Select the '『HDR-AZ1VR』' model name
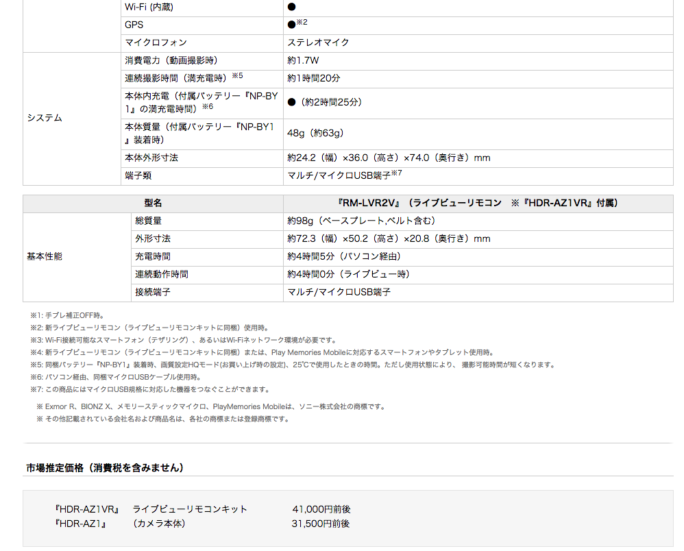Screen dimensions: 684x551 87,510
